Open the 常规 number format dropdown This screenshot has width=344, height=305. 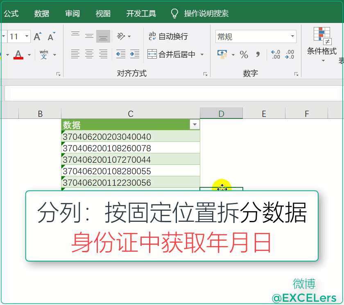[293, 36]
